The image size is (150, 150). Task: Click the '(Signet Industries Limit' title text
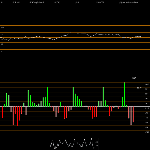[x=129, y=2]
